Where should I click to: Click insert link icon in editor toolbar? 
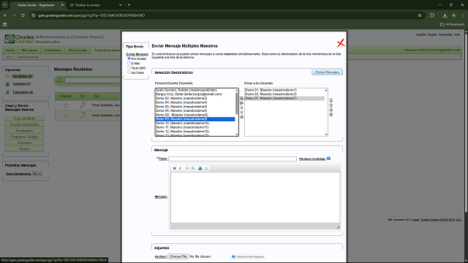pos(200,169)
